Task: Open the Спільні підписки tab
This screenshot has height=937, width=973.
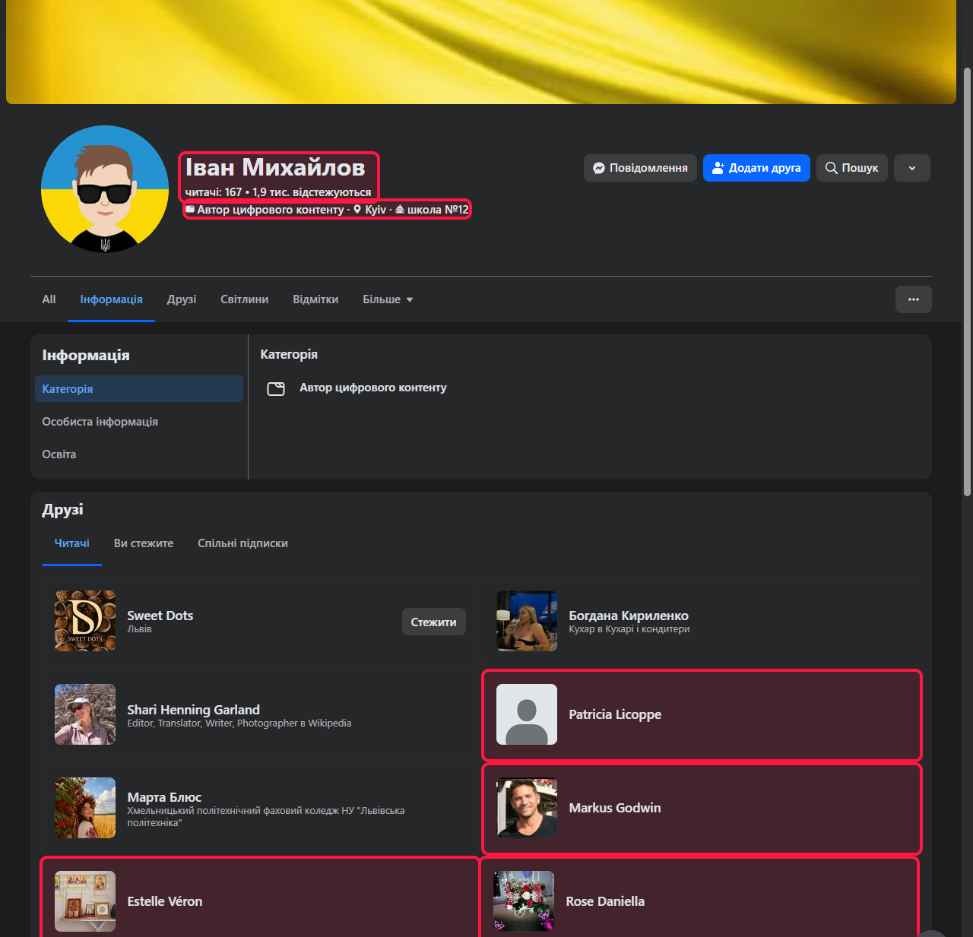Action: [242, 543]
